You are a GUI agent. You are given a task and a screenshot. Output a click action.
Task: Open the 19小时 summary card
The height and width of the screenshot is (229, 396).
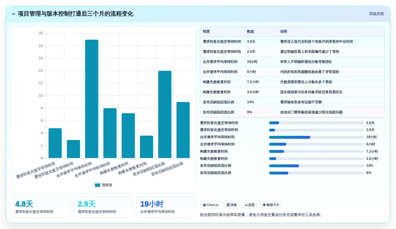[x=166, y=207]
